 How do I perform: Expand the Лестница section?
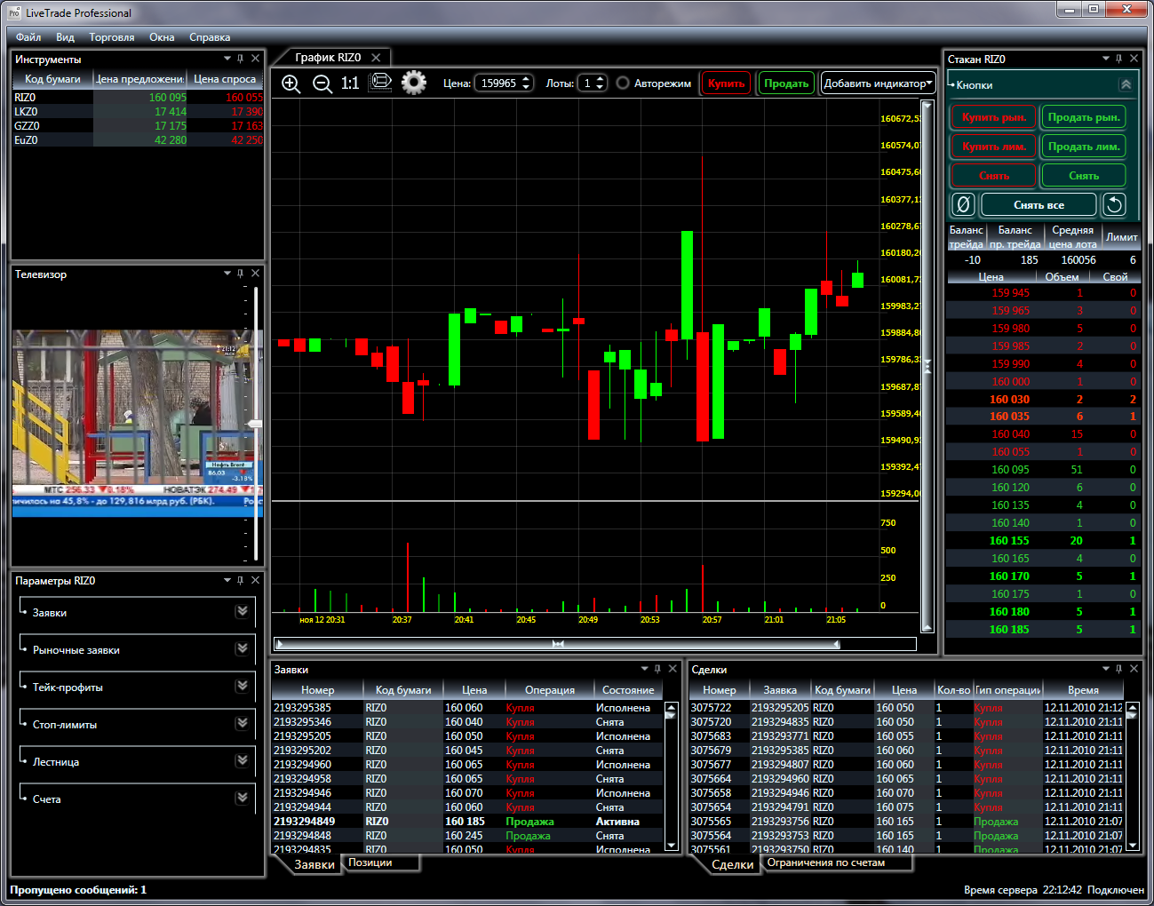tap(242, 760)
